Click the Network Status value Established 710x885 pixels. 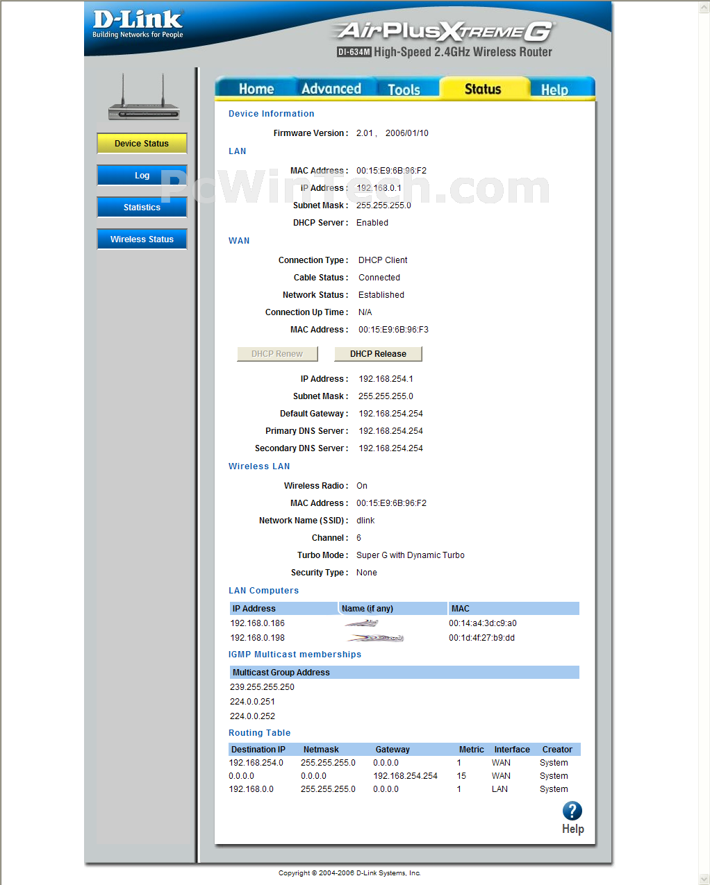tap(381, 295)
